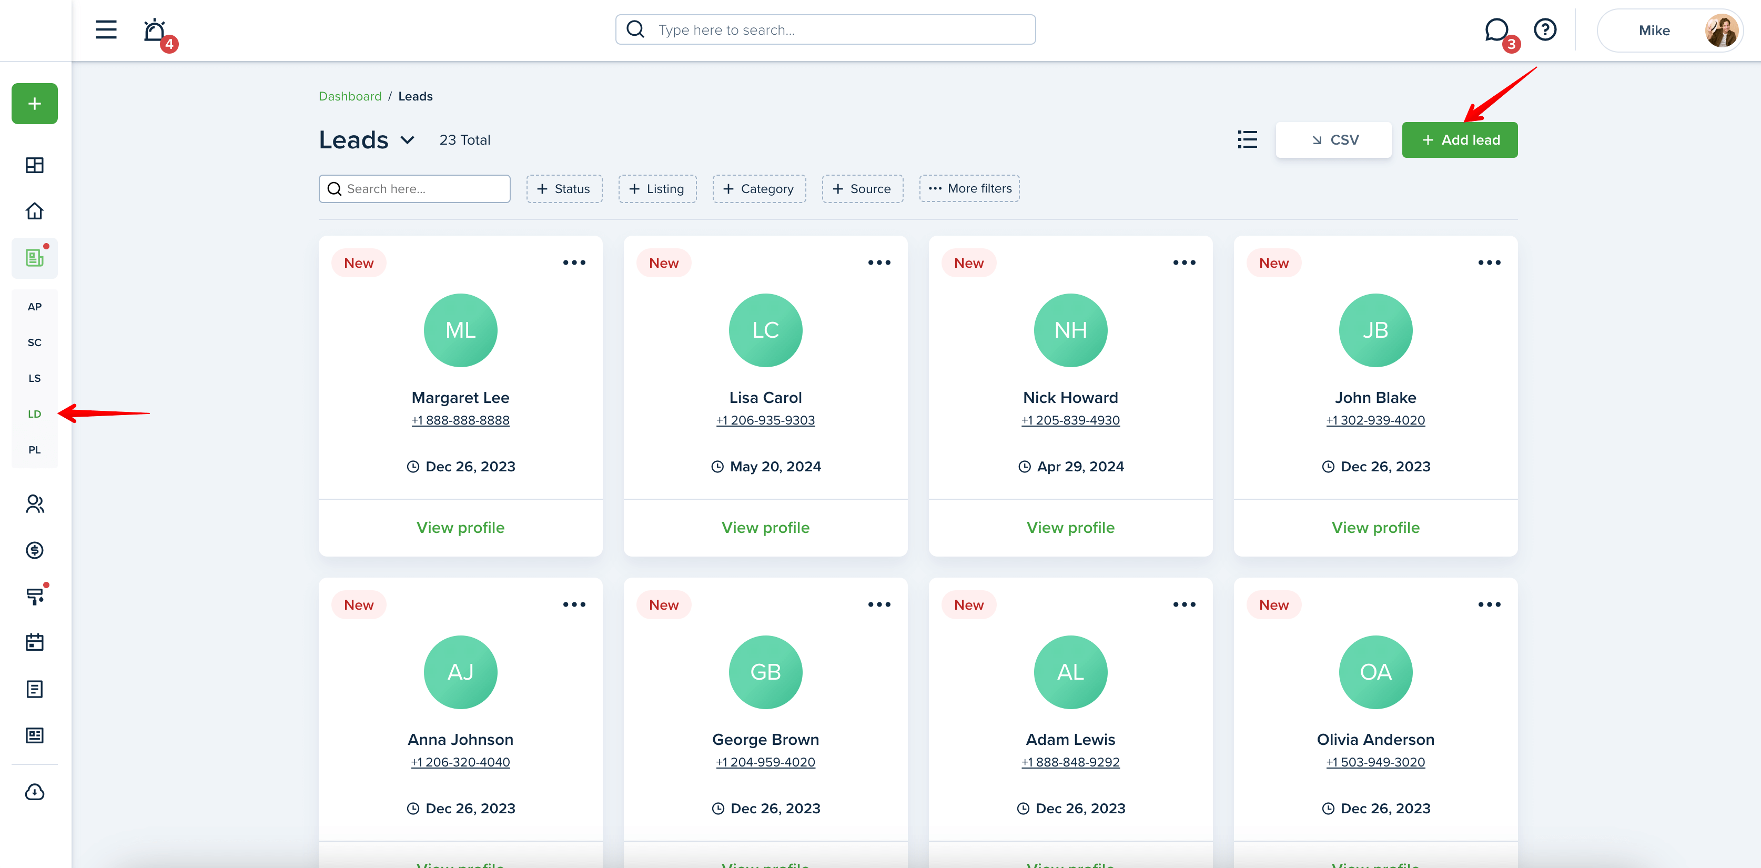
Task: Open the hamburger menu
Action: pyautogui.click(x=106, y=29)
